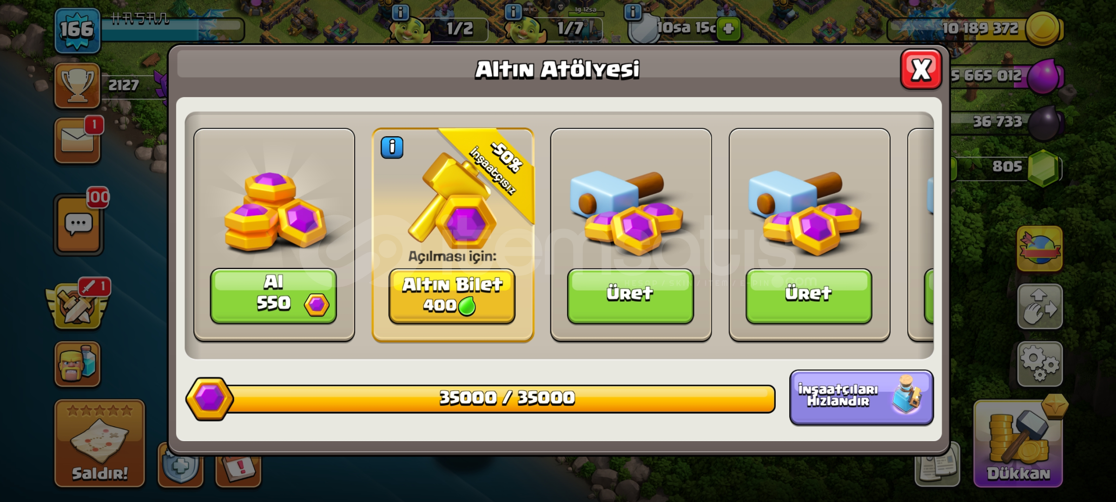Open the mail inbox icon
Screen dimensions: 1116x502
77,140
